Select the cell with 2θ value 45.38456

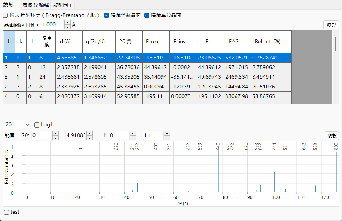(x=129, y=87)
